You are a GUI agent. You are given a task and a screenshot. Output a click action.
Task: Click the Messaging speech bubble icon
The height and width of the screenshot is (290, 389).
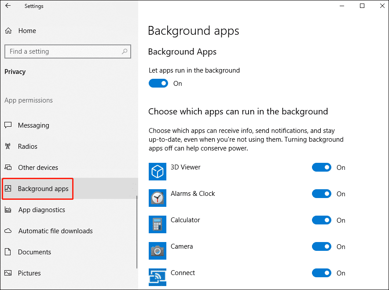point(8,125)
